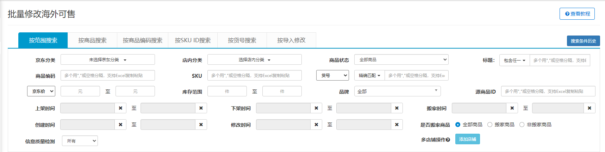
Task: Clear the 搬家时间 end date with X icon
Action: pyautogui.click(x=589, y=108)
